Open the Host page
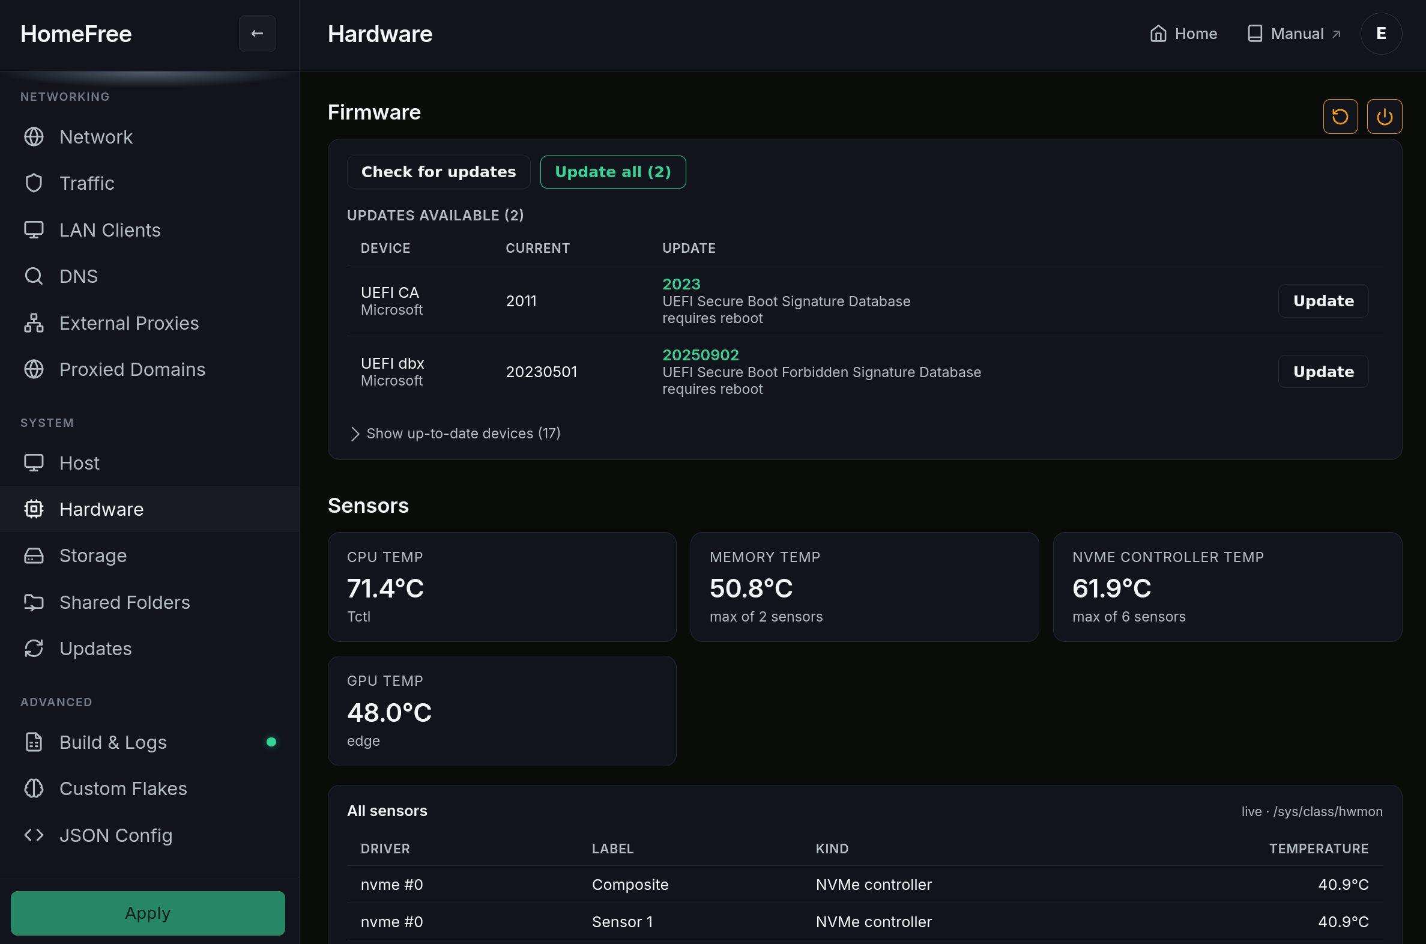The height and width of the screenshot is (944, 1426). [x=150, y=463]
